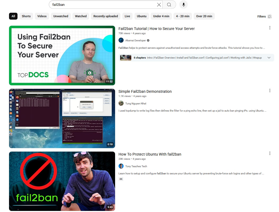
Task: Click the '70K views • 4 years ago' text
Action: click(x=132, y=33)
